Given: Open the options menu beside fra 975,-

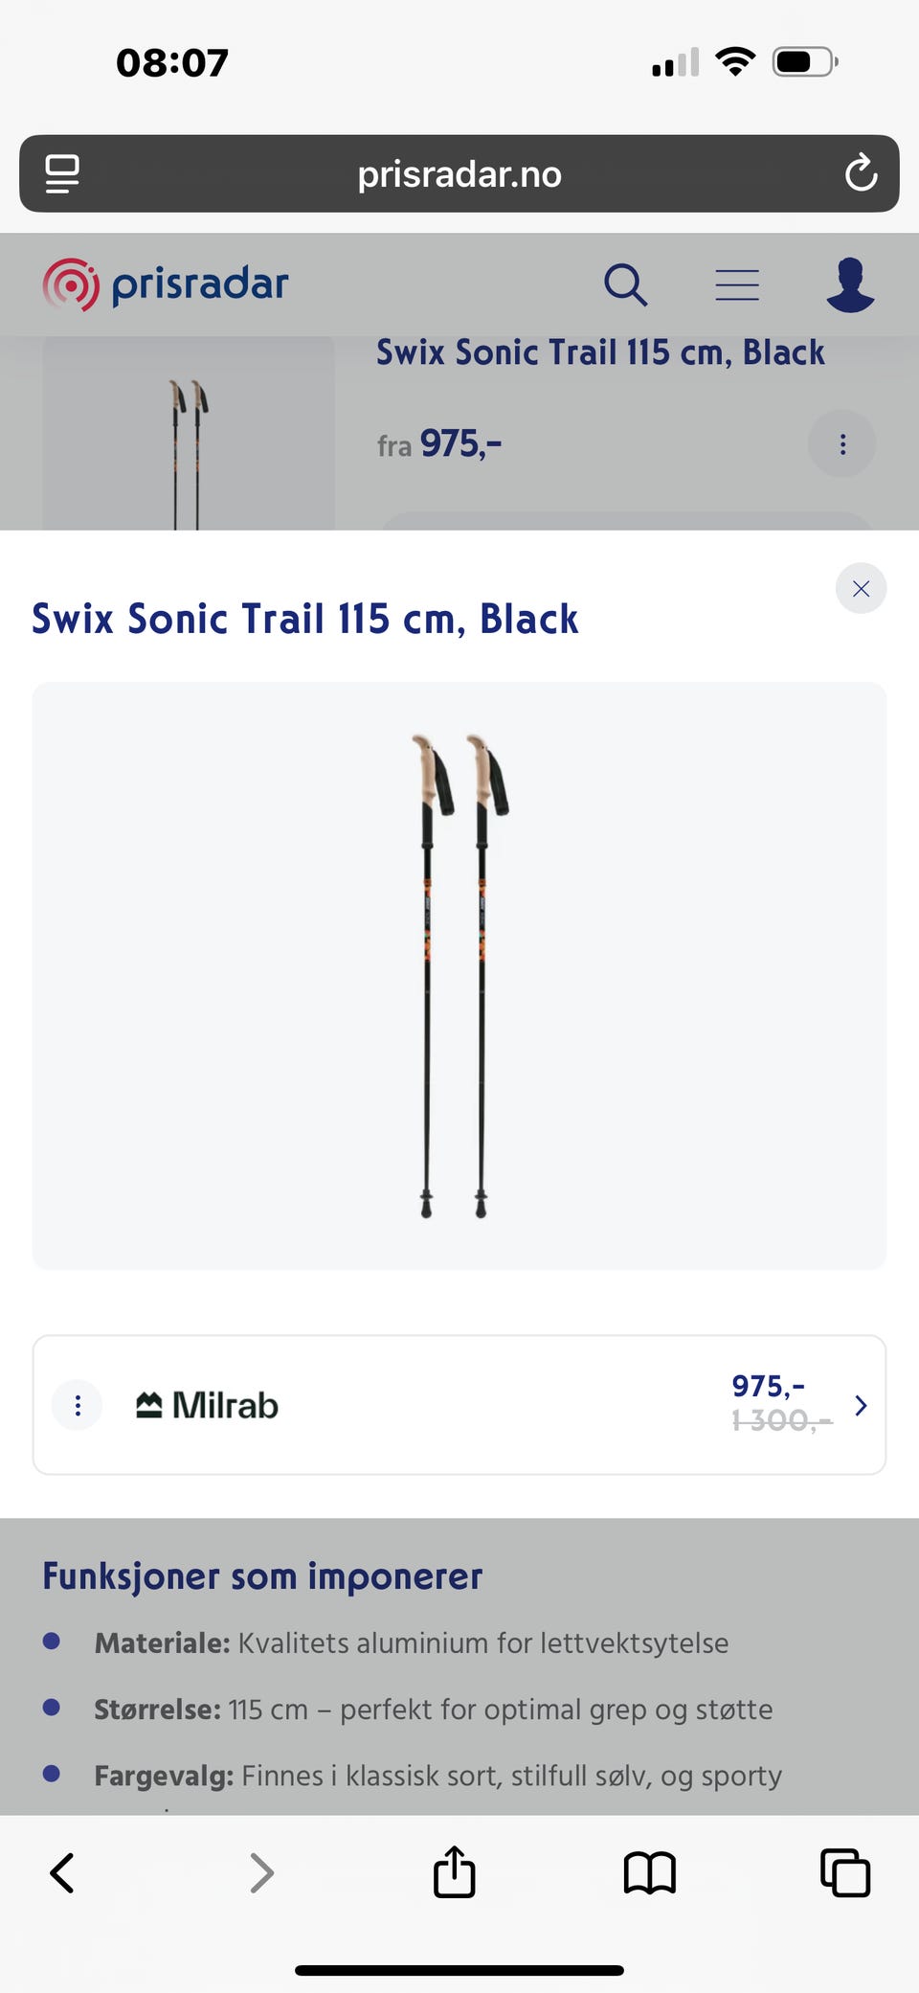Looking at the screenshot, I should (842, 444).
